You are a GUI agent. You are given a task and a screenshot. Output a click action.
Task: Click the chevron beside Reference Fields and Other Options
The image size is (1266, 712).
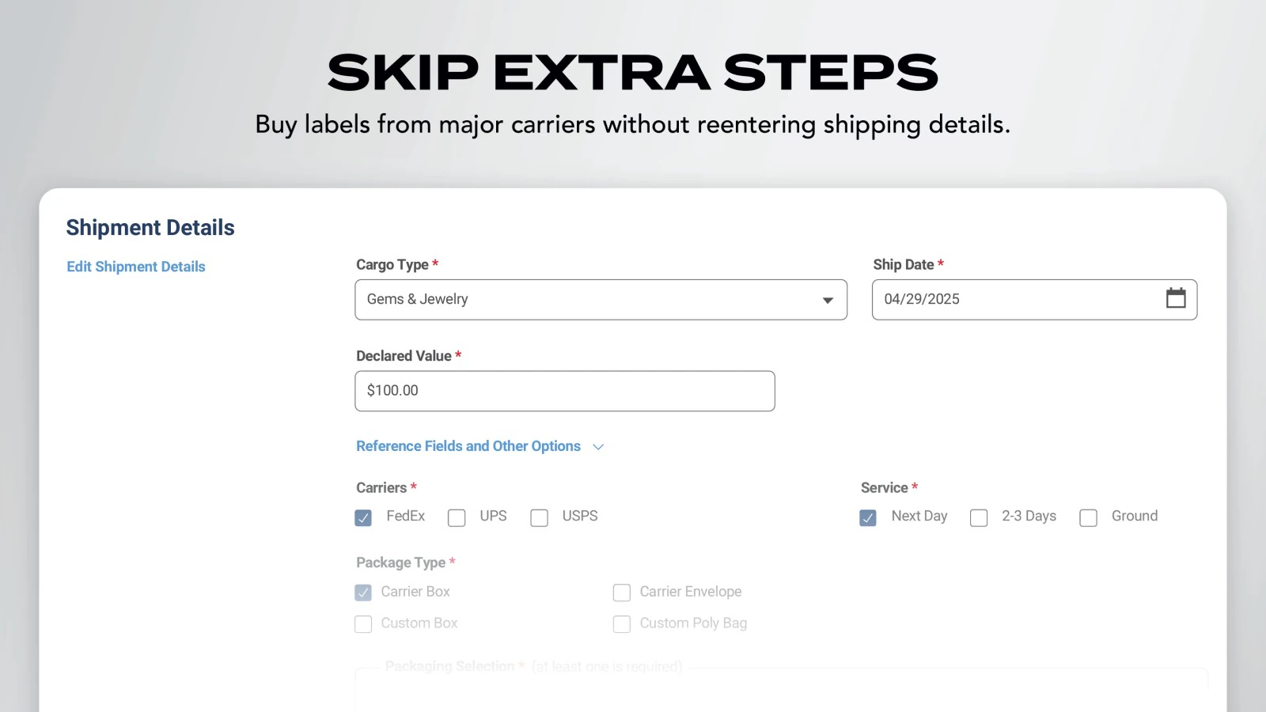[x=597, y=446]
